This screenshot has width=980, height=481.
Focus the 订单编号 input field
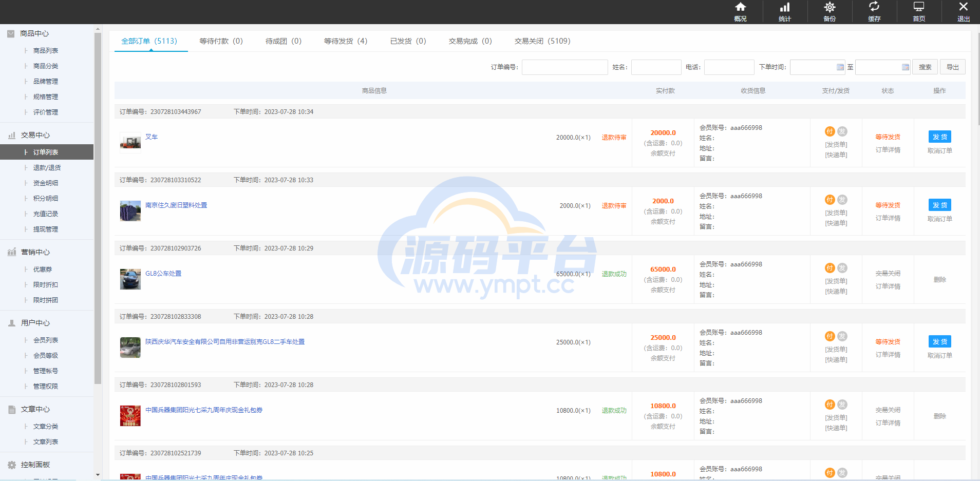(x=565, y=67)
